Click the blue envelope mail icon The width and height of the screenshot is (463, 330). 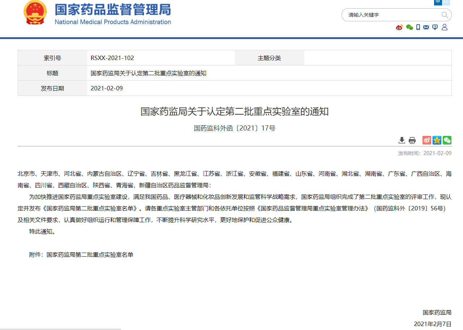pos(426,27)
